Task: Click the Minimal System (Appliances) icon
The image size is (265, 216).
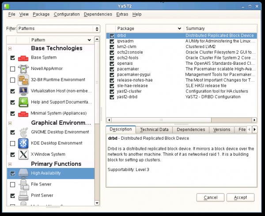Action: click(23, 114)
